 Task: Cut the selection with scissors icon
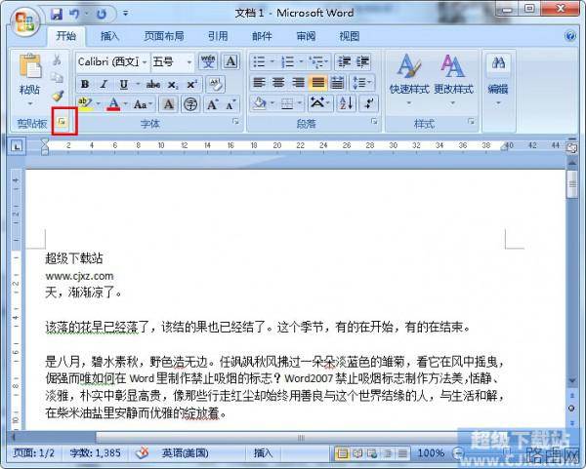point(57,60)
